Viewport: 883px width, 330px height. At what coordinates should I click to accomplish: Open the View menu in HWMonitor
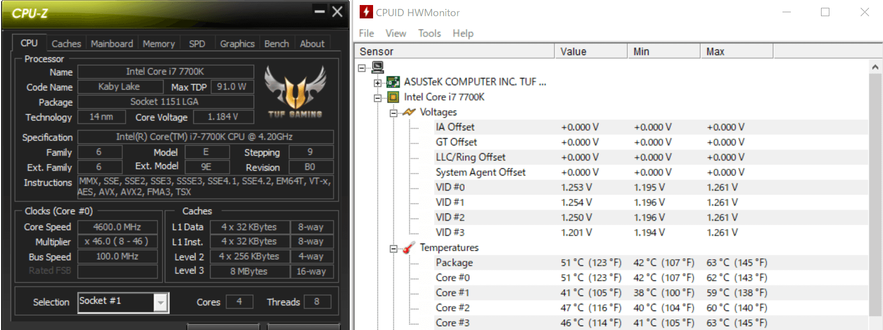click(x=395, y=33)
